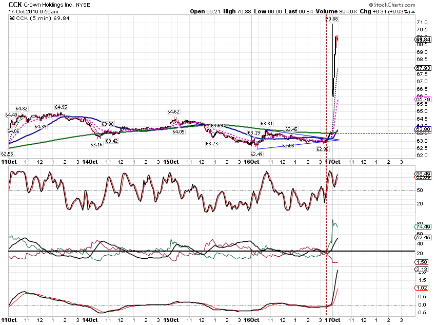Click the date stamp "17-Oct-2019 9:56am"
Screen dimensions: 436x325
pyautogui.click(x=33, y=11)
